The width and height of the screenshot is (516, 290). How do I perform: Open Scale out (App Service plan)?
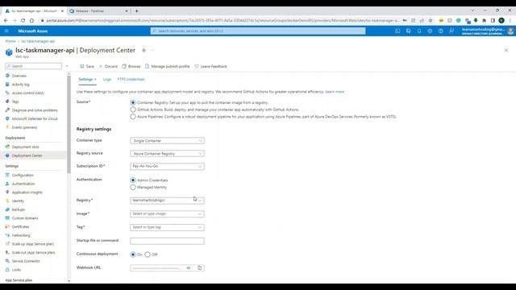click(33, 252)
